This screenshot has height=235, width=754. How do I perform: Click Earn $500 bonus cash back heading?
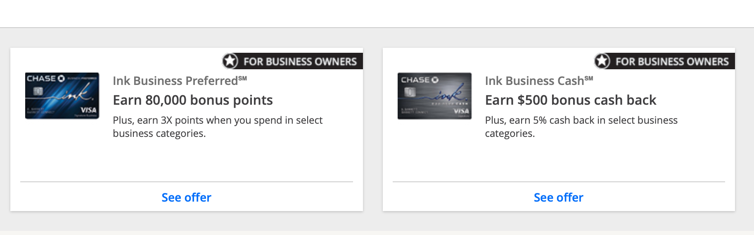tap(571, 100)
